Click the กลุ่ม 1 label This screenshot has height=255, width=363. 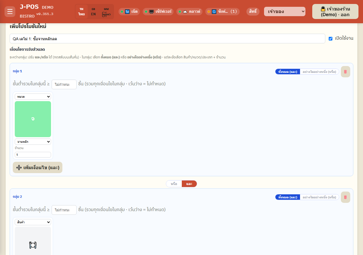point(17,71)
